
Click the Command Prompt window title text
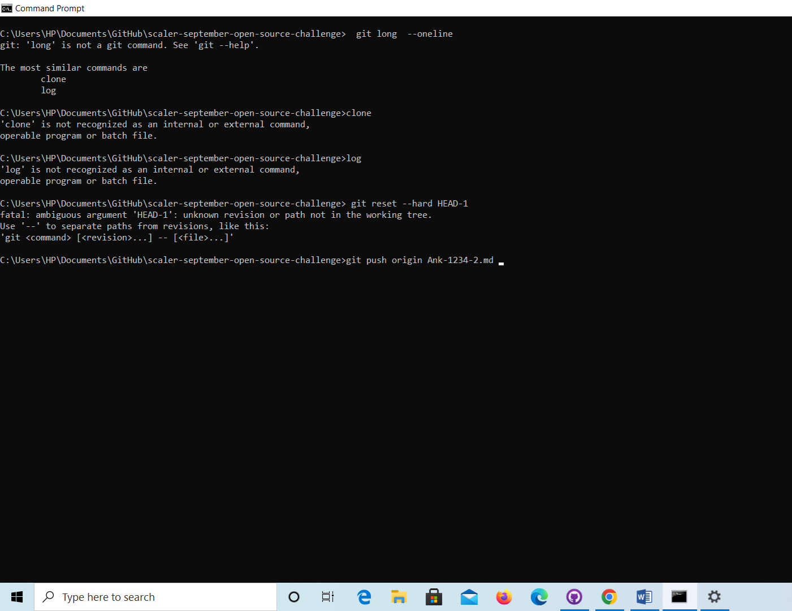tap(50, 8)
